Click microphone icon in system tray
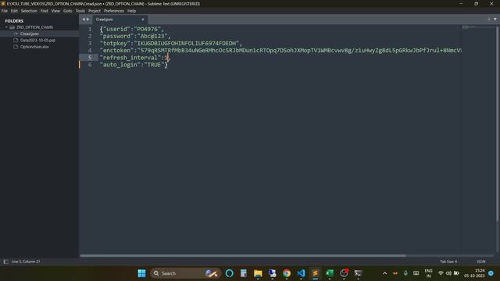 (405, 273)
